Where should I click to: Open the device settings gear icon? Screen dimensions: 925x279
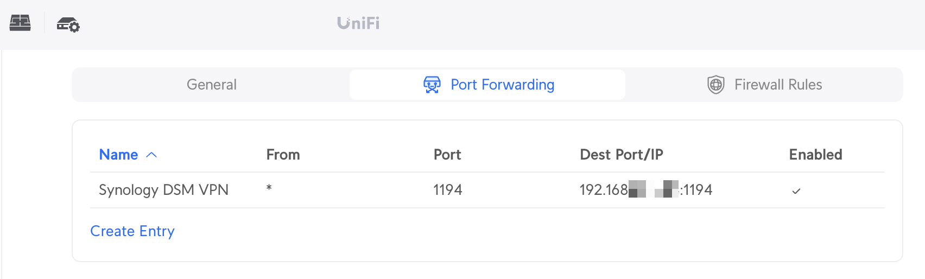[x=68, y=24]
